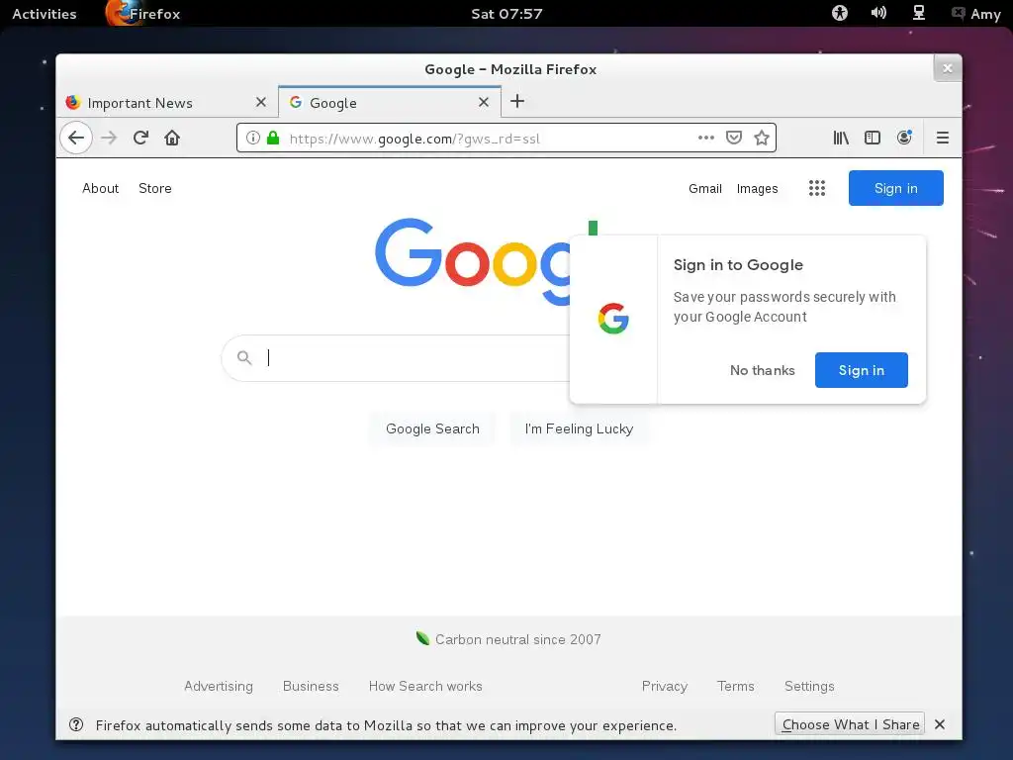1013x760 pixels.
Task: Click the magnifier icon in search box
Action: (x=244, y=357)
